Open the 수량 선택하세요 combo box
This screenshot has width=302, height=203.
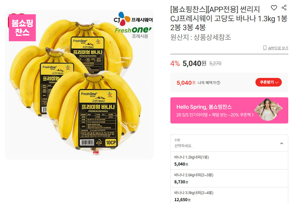point(229,143)
